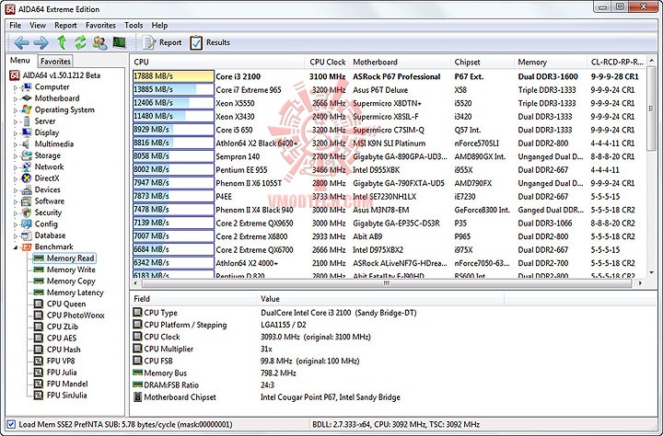This screenshot has width=663, height=436.
Task: Select the Motherboard tree item
Action: coord(57,98)
